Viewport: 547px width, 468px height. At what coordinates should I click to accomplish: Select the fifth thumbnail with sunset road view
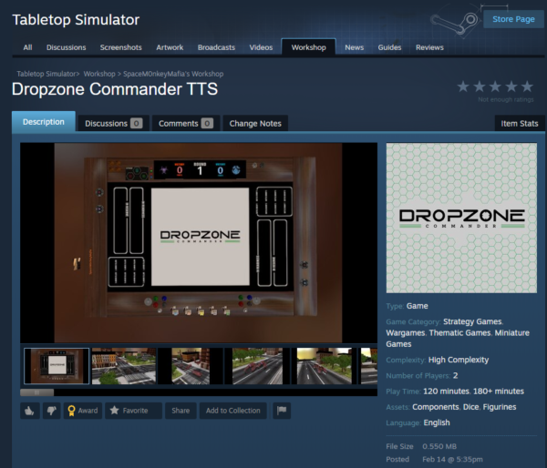tap(324, 366)
